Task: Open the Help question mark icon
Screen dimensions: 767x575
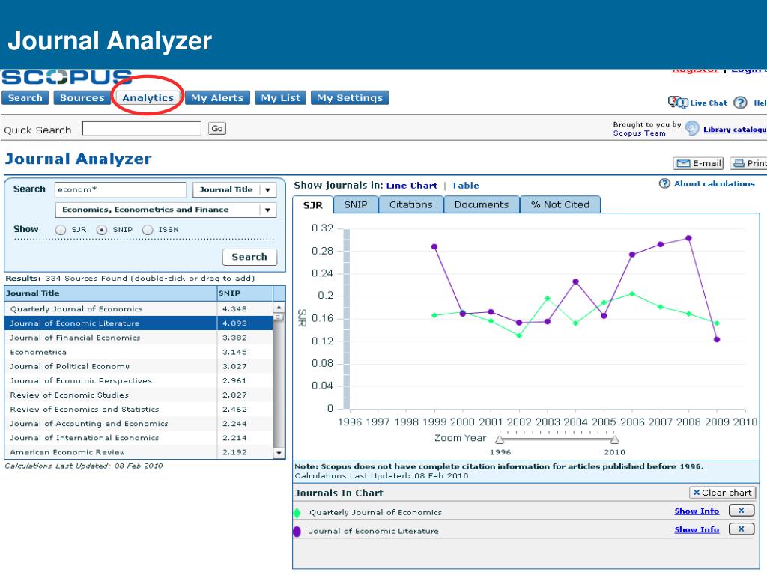Action: (x=741, y=102)
